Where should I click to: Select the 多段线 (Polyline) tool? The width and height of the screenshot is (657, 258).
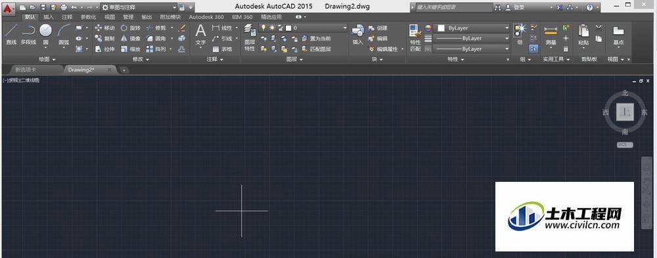28,34
